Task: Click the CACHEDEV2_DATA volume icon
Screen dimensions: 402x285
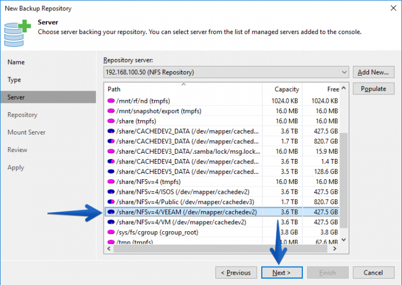Action: (x=111, y=131)
